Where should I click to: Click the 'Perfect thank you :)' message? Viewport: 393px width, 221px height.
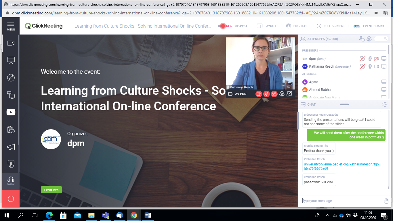tap(319, 151)
